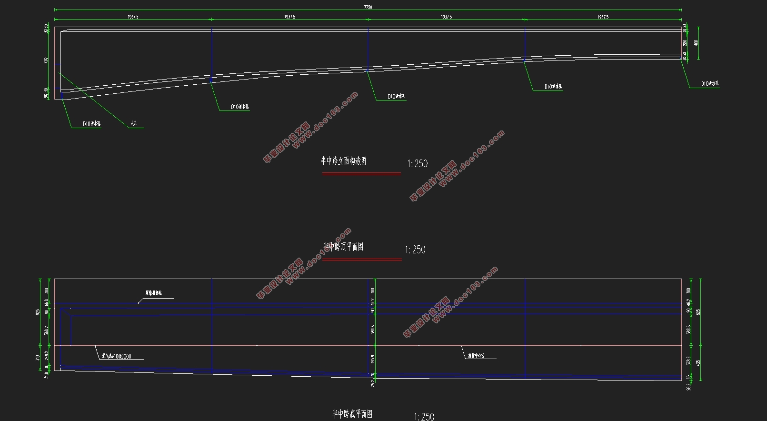Viewport: 767px width, 421px height.
Task: Click the 368.2 dimension at plan's left
Action: 47,330
